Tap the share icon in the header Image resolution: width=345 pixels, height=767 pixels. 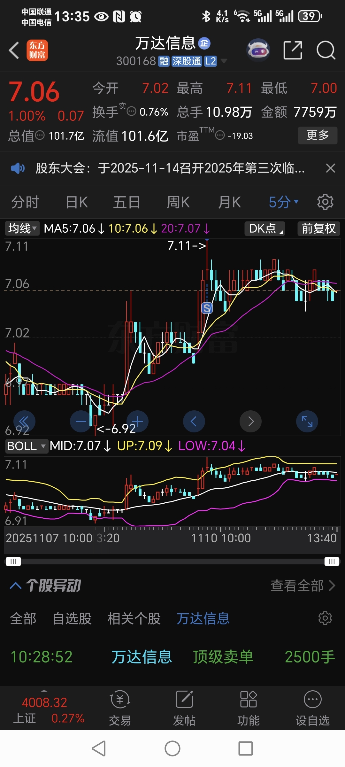tap(293, 50)
